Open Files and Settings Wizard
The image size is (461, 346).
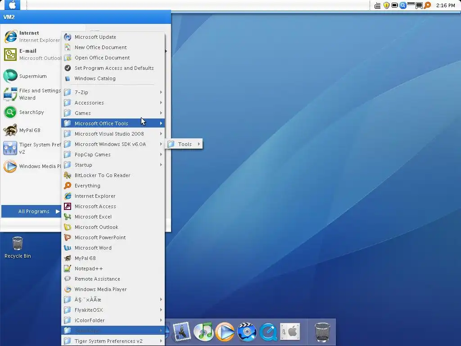pyautogui.click(x=32, y=94)
